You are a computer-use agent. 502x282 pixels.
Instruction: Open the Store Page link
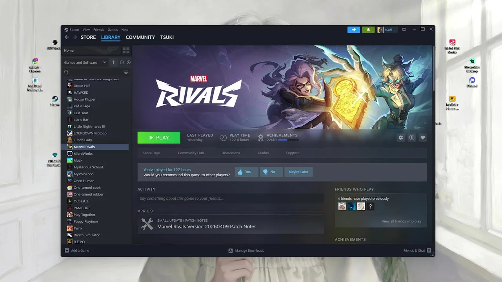tap(152, 153)
